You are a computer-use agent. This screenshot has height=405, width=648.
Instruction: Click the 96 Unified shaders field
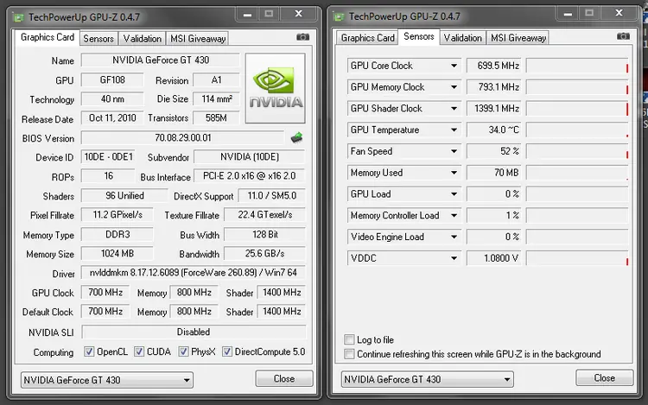(x=124, y=196)
